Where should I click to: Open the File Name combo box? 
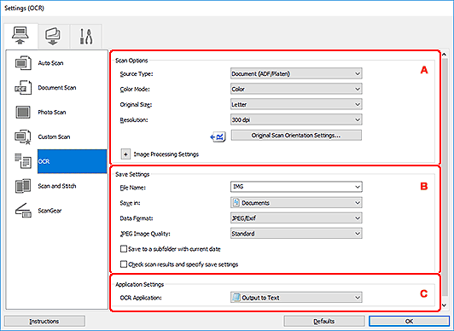pyautogui.click(x=296, y=187)
